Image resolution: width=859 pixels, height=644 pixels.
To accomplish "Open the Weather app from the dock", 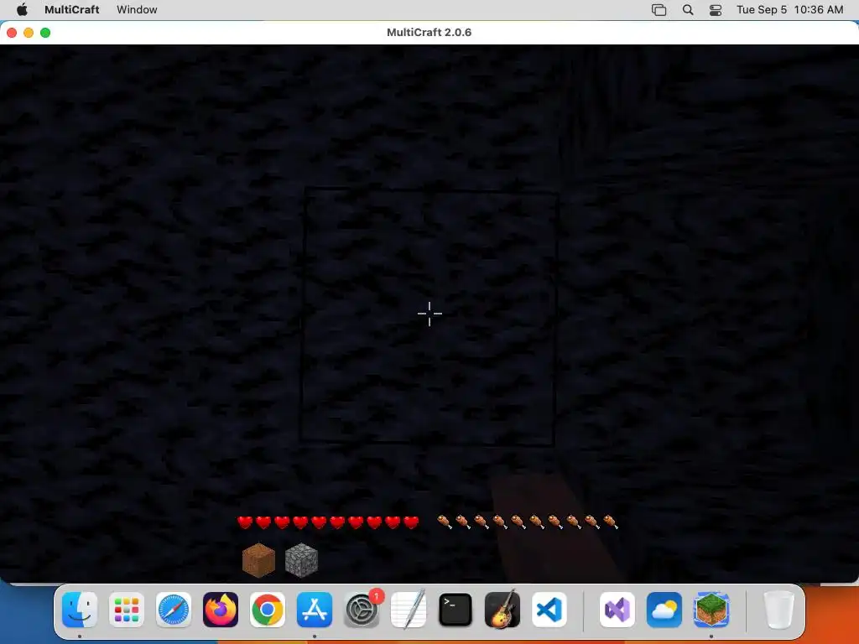I will [664, 610].
